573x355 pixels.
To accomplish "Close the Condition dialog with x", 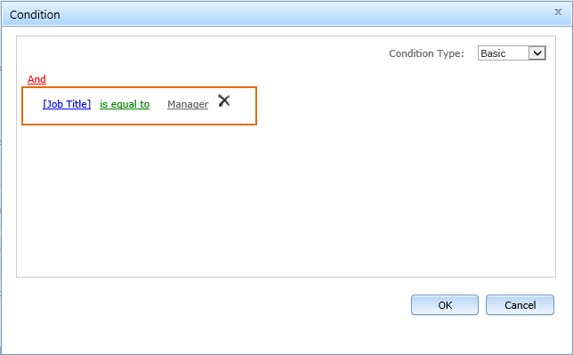I will tap(558, 12).
